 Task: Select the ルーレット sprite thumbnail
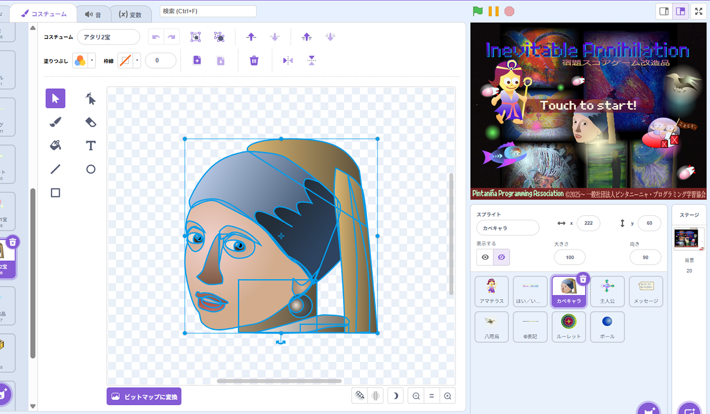pyautogui.click(x=568, y=326)
